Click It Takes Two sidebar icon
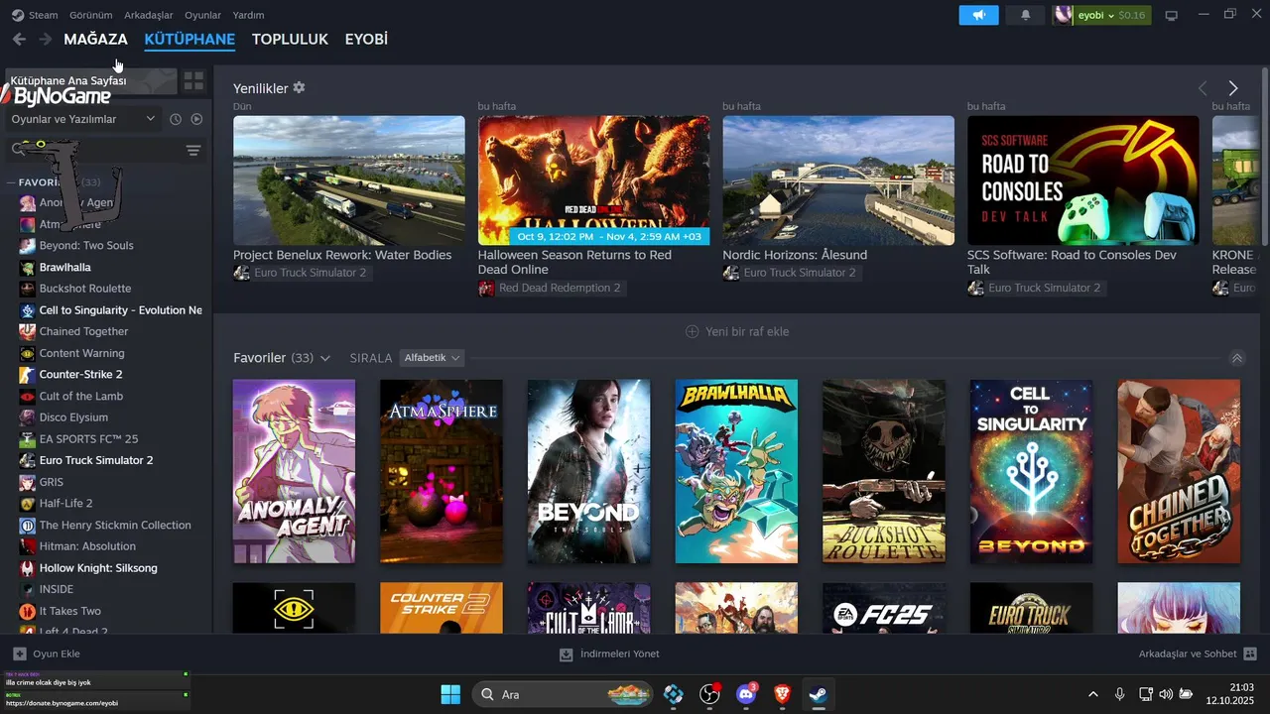1270x714 pixels. pos(28,611)
